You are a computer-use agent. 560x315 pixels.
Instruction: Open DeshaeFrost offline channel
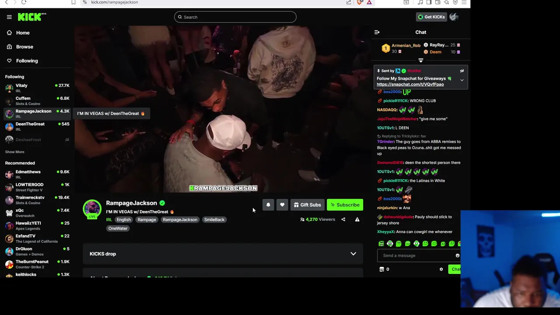point(37,140)
